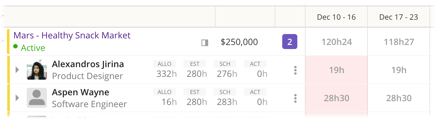Select the Dec 10 - 16 column header
Viewport: 437px width, 119px height.
click(x=336, y=17)
